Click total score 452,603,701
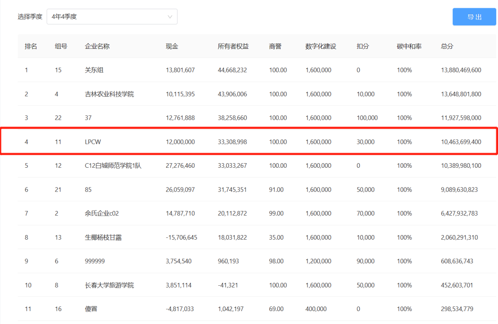498x324 pixels. click(x=457, y=285)
